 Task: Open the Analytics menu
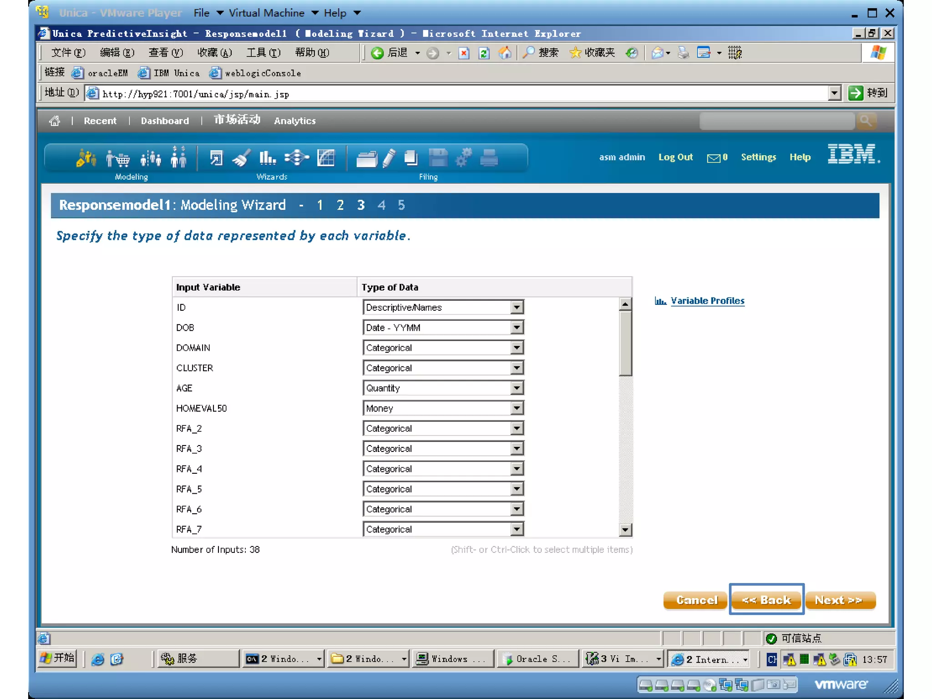294,121
